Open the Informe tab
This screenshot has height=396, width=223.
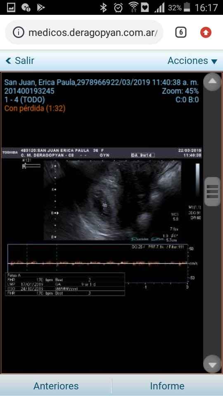click(x=167, y=386)
